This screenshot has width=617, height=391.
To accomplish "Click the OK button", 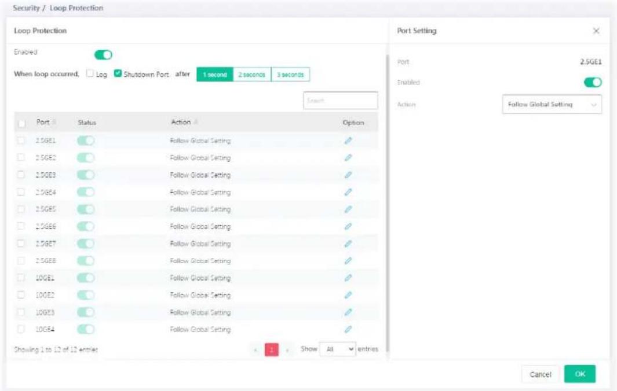I will [579, 374].
